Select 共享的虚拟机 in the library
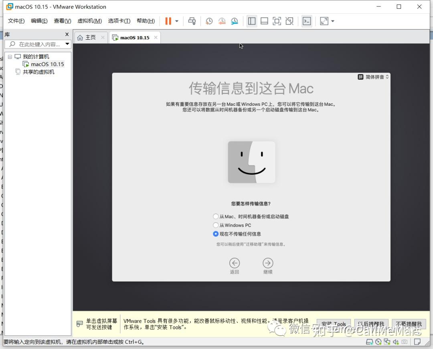The image size is (433, 349). pos(38,72)
